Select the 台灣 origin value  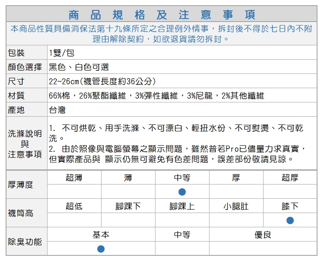(57, 110)
